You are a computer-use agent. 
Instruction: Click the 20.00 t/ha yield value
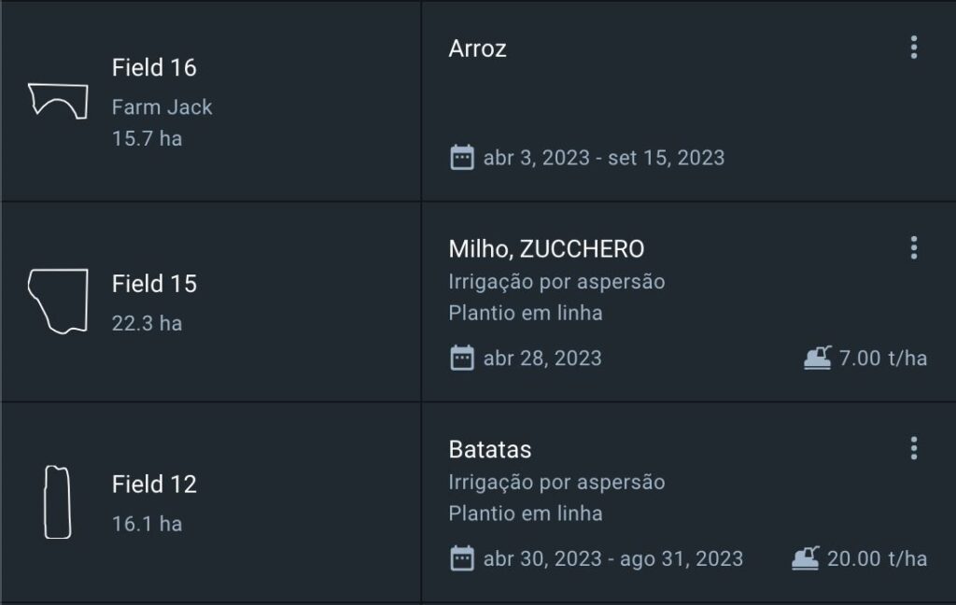tap(877, 558)
